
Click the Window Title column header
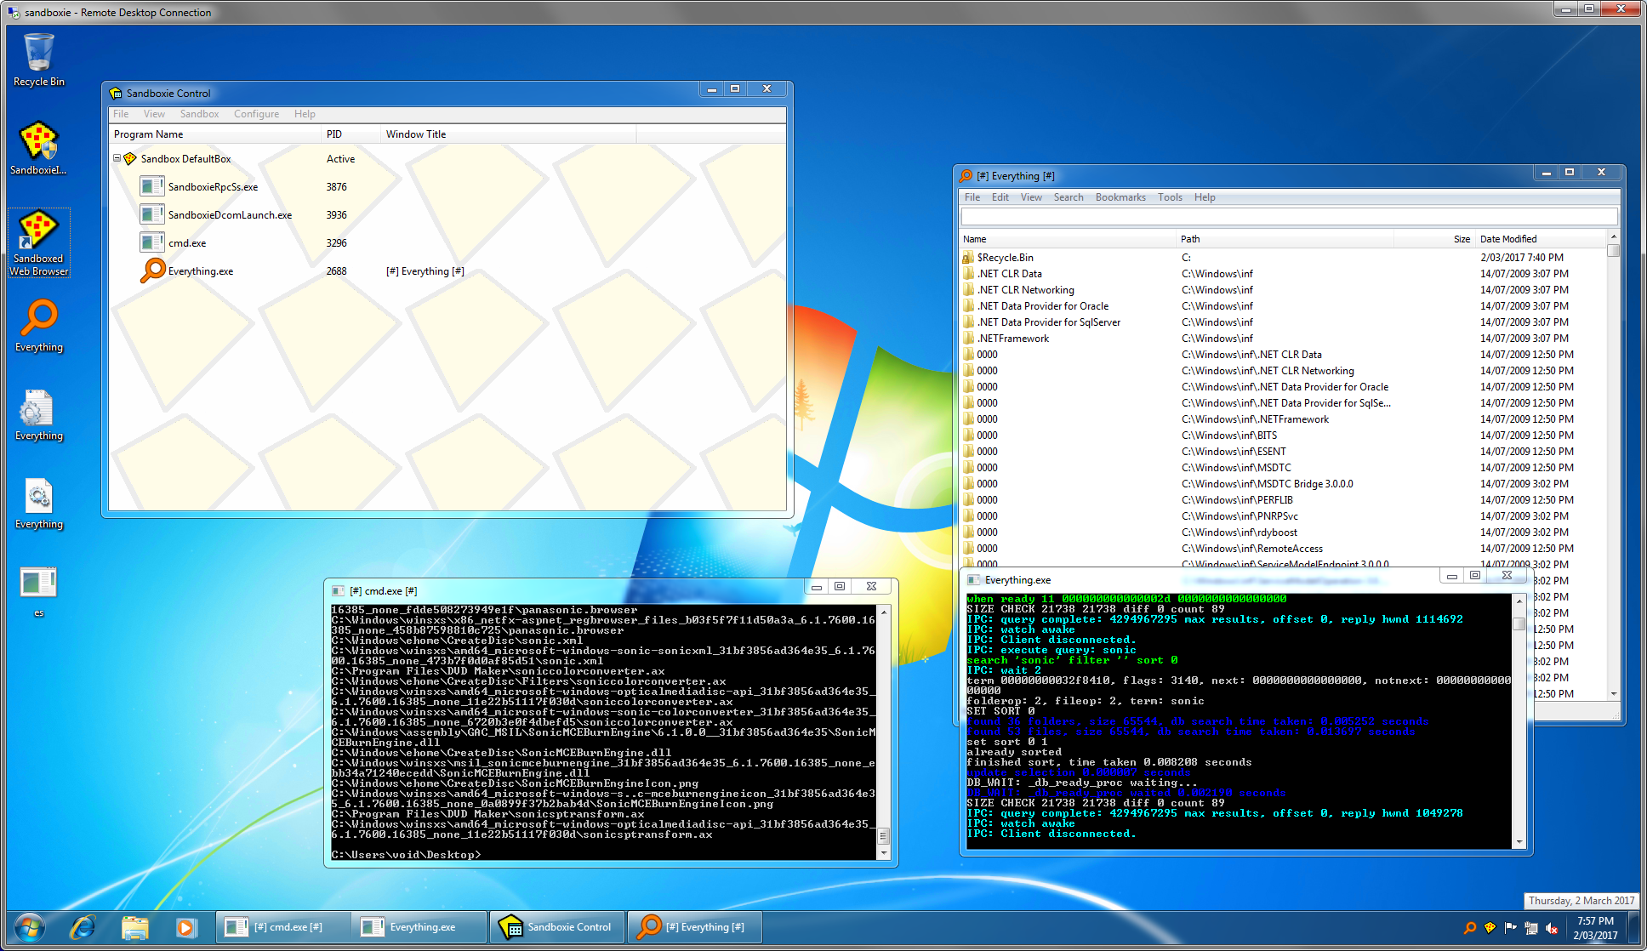pos(508,134)
